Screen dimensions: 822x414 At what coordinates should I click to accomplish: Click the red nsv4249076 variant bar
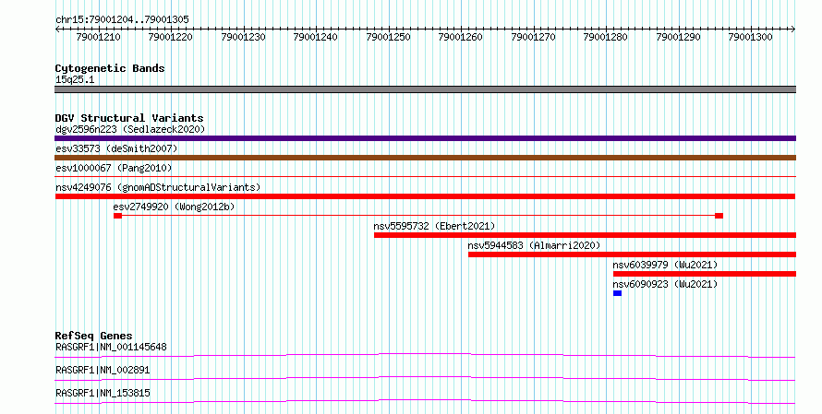[x=425, y=196]
